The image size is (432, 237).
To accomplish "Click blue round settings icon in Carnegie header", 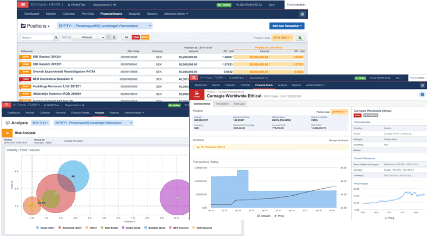I will pyautogui.click(x=422, y=95).
